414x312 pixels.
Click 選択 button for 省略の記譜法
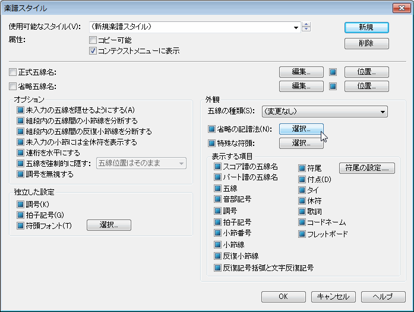pos(301,129)
